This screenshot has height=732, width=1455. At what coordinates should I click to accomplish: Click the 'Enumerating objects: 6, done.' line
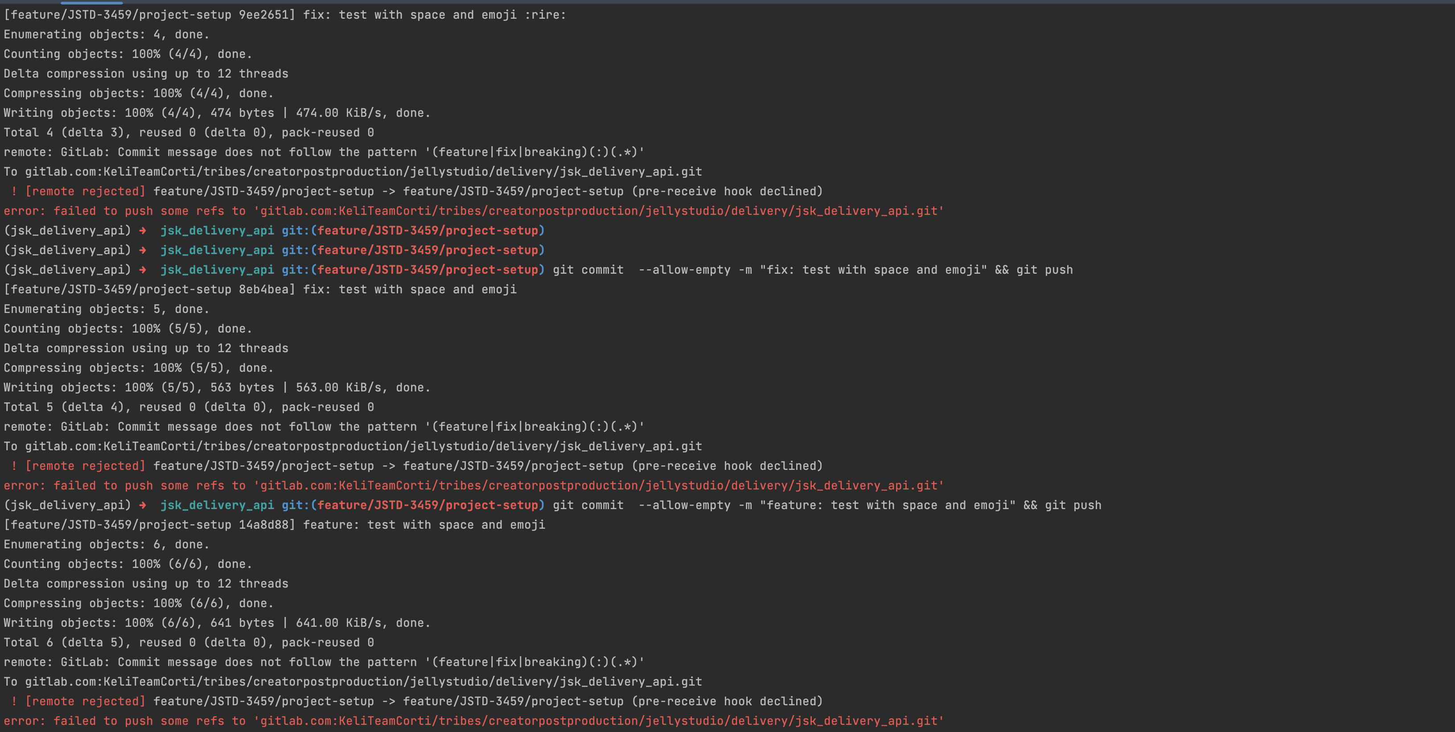coord(106,544)
